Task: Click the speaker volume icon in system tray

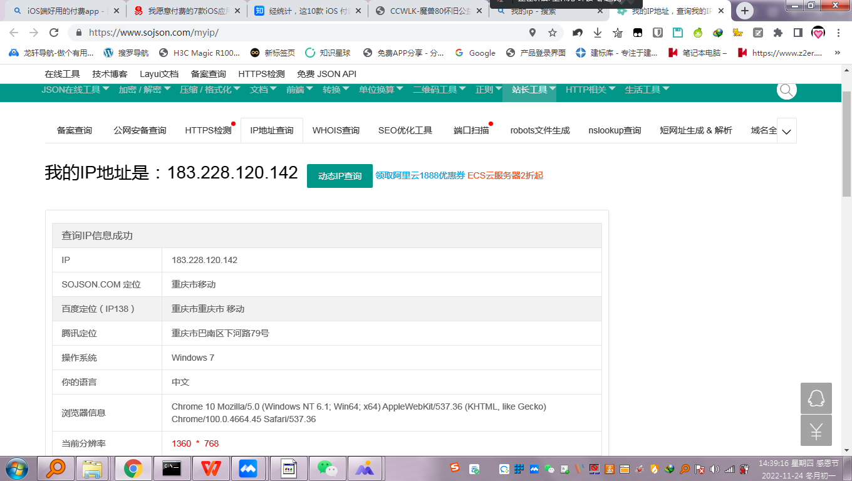Action: pos(713,468)
